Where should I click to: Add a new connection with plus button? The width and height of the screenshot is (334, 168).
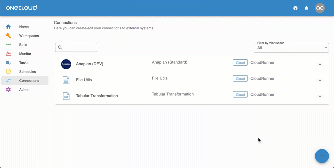322,156
